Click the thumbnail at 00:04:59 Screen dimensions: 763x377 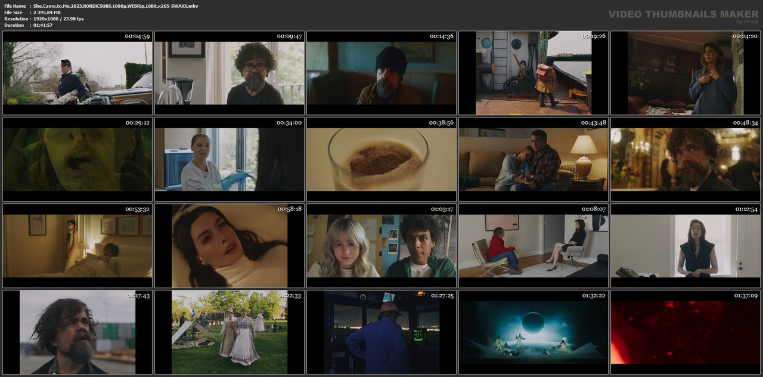point(77,73)
